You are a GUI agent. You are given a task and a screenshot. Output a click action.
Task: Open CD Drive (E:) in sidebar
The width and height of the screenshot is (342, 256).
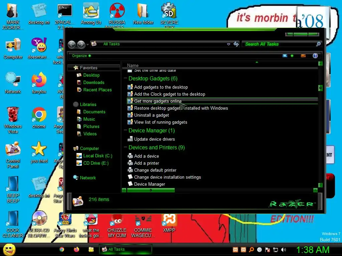coord(96,163)
